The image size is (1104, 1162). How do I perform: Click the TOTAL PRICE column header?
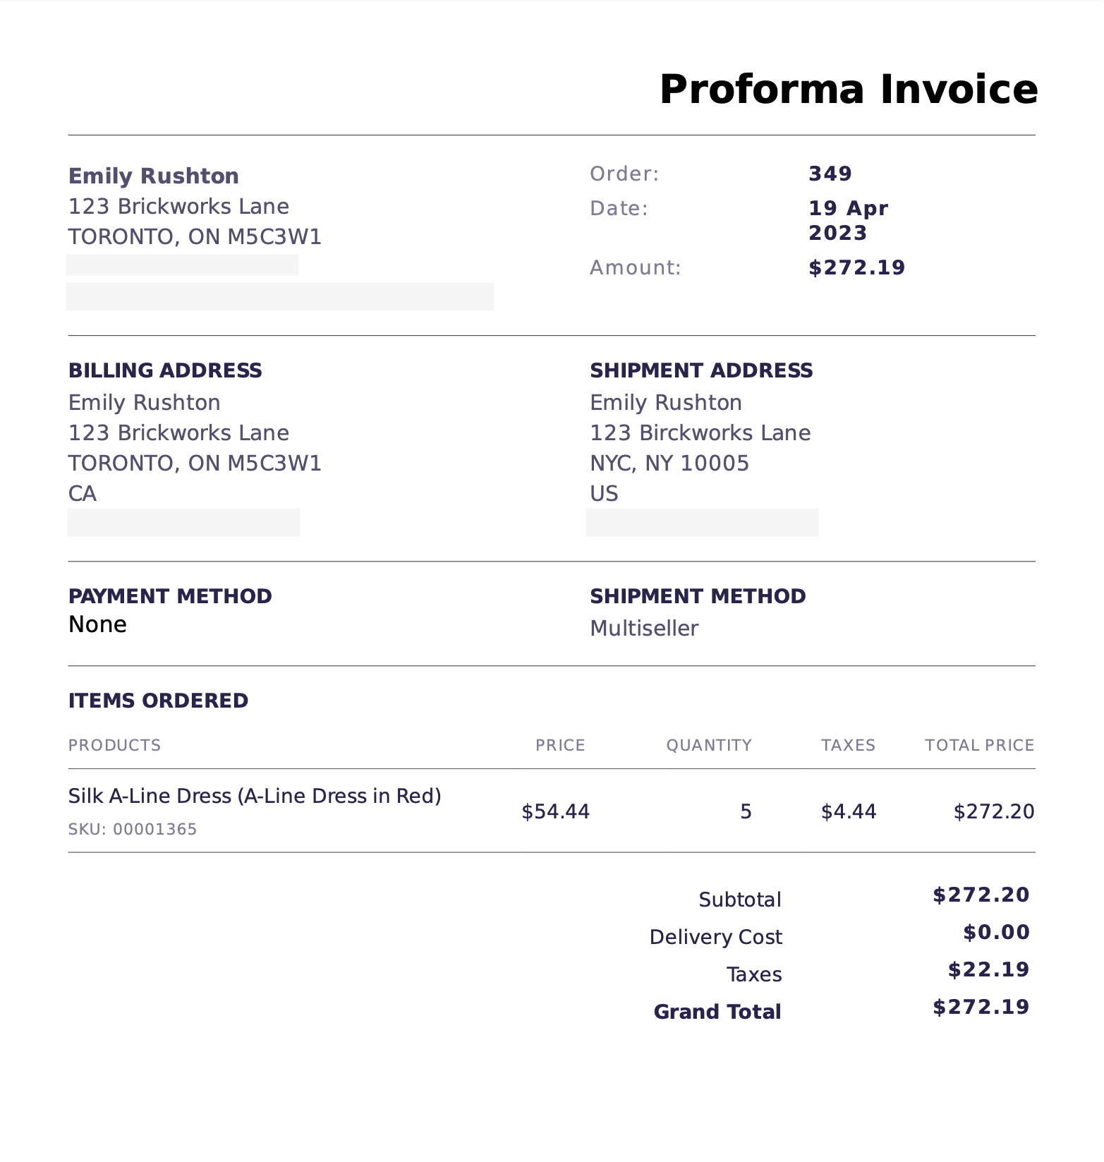pos(979,745)
